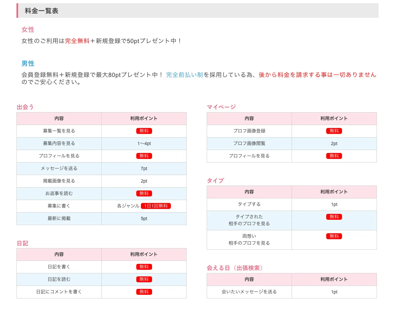Click the タイプされた 相手のプロフを見る cell
Screen dimensions: 395x329
249,220
